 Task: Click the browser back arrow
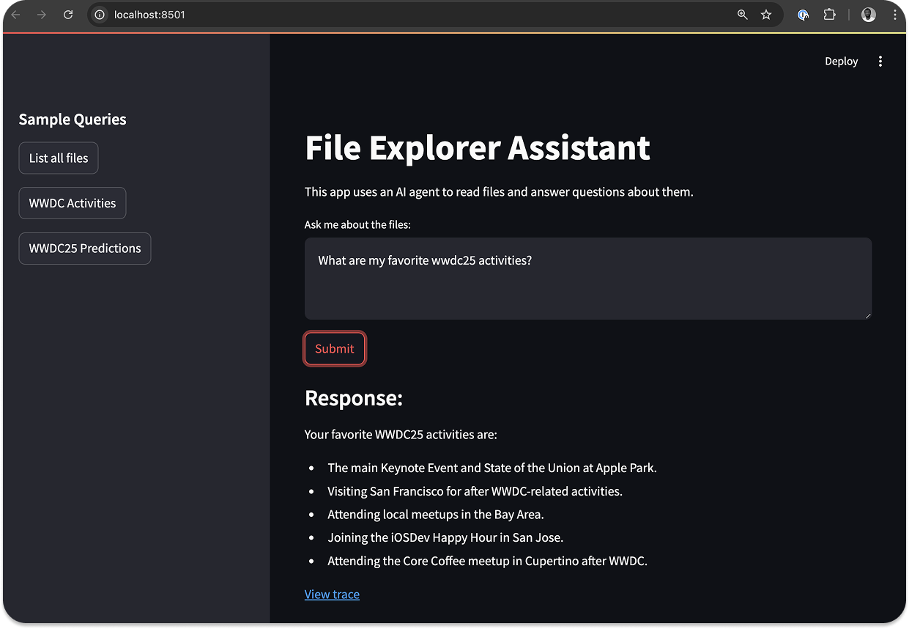pyautogui.click(x=15, y=15)
